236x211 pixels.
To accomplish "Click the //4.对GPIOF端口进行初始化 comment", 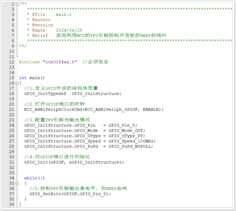I will (57, 157).
